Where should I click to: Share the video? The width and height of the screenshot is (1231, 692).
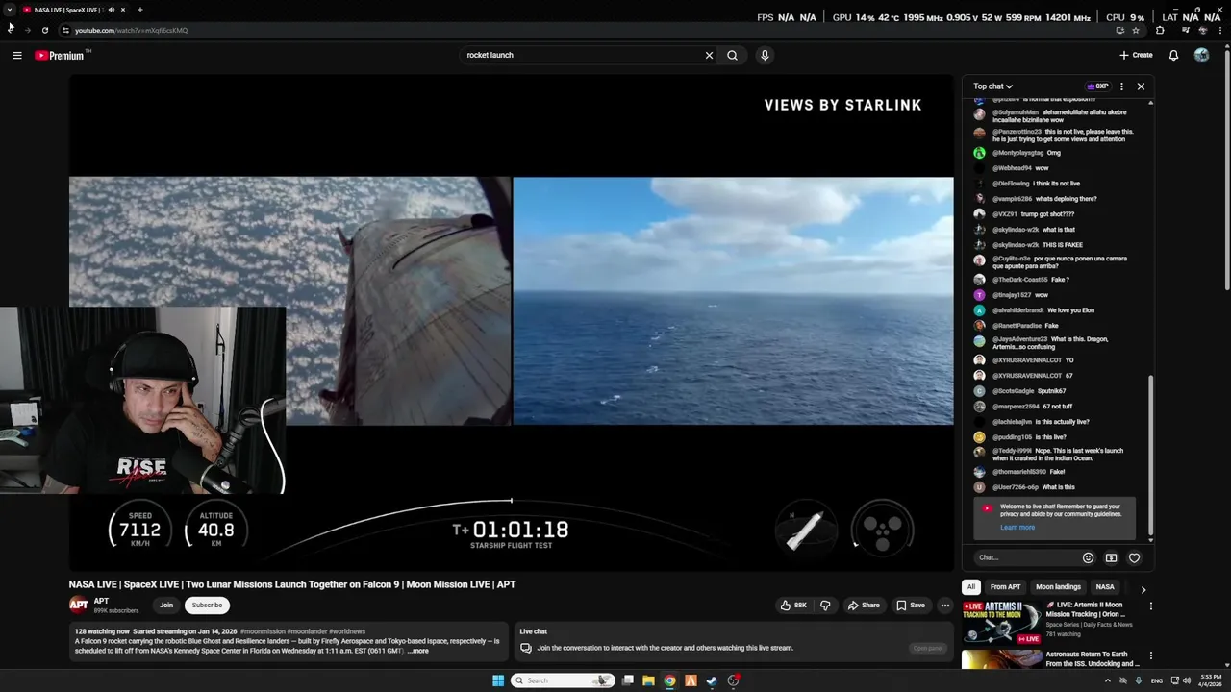pos(863,605)
